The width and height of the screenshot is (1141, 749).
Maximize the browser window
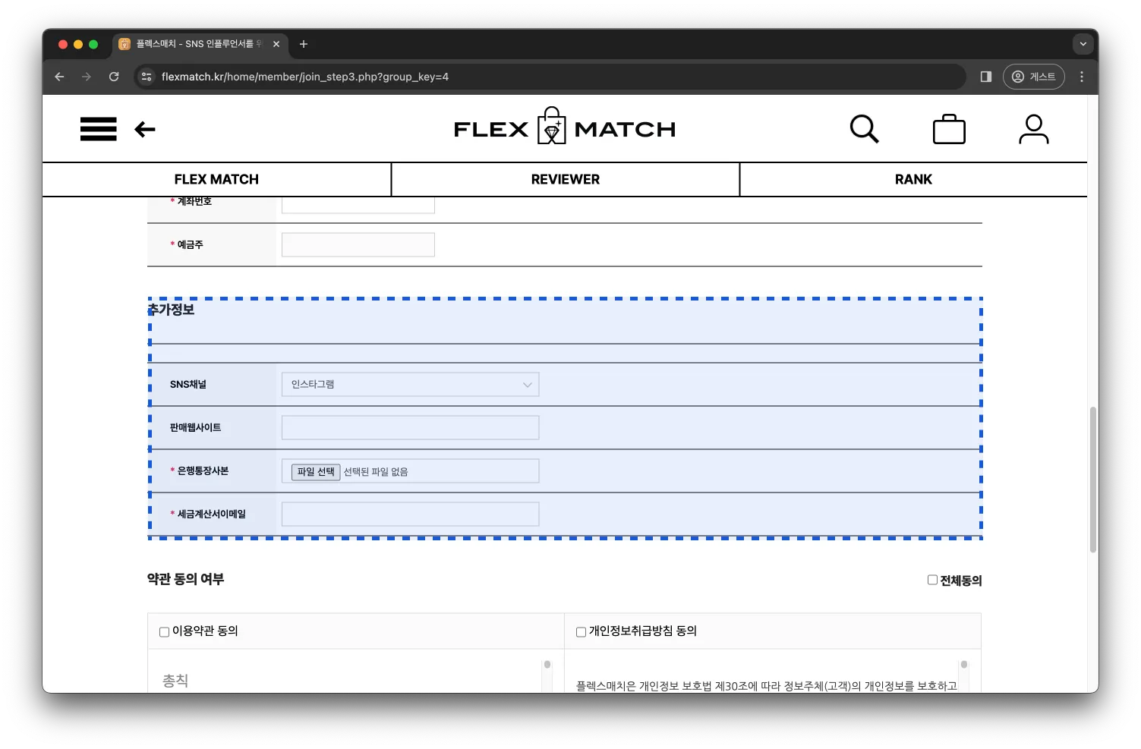pyautogui.click(x=93, y=44)
